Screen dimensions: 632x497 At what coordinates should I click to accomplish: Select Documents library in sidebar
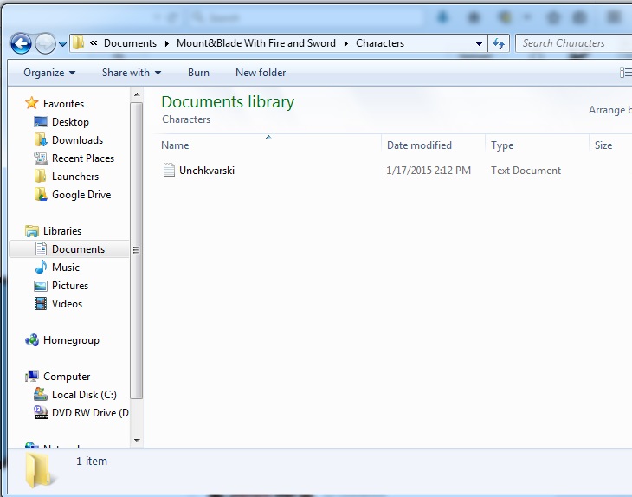[78, 249]
